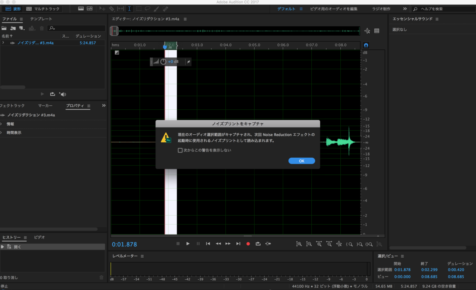Viewport: 476px width, 290px height.
Task: Click Zoom Out Time icon
Action: tap(329, 244)
